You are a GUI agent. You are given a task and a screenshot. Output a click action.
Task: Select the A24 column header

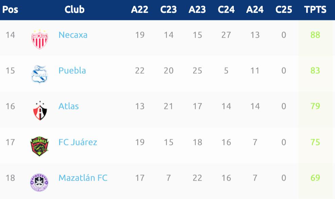[x=255, y=10]
